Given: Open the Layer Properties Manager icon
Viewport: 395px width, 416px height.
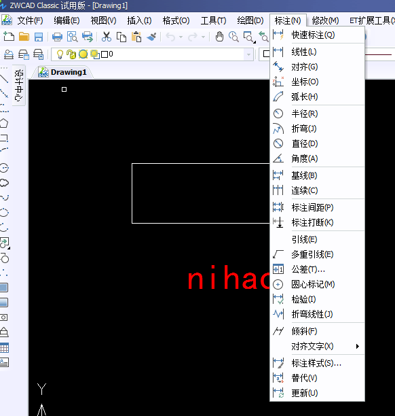Looking at the screenshot, I should pyautogui.click(x=8, y=54).
